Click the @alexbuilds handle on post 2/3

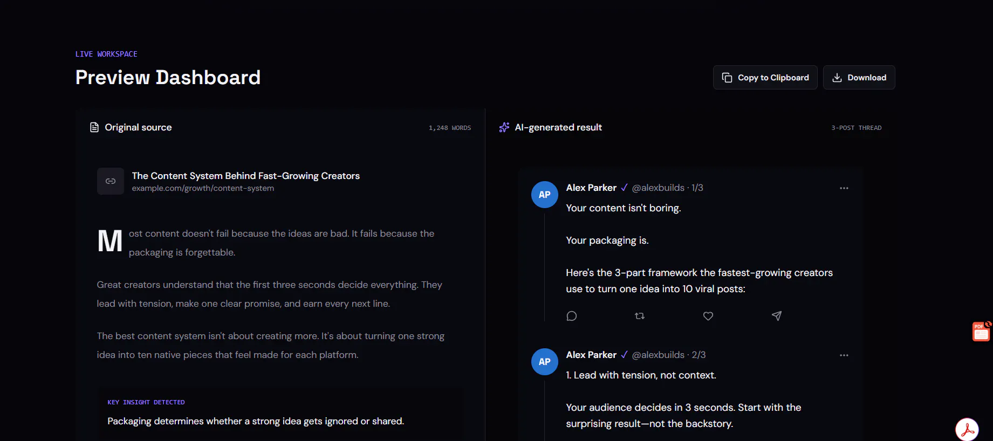click(658, 355)
